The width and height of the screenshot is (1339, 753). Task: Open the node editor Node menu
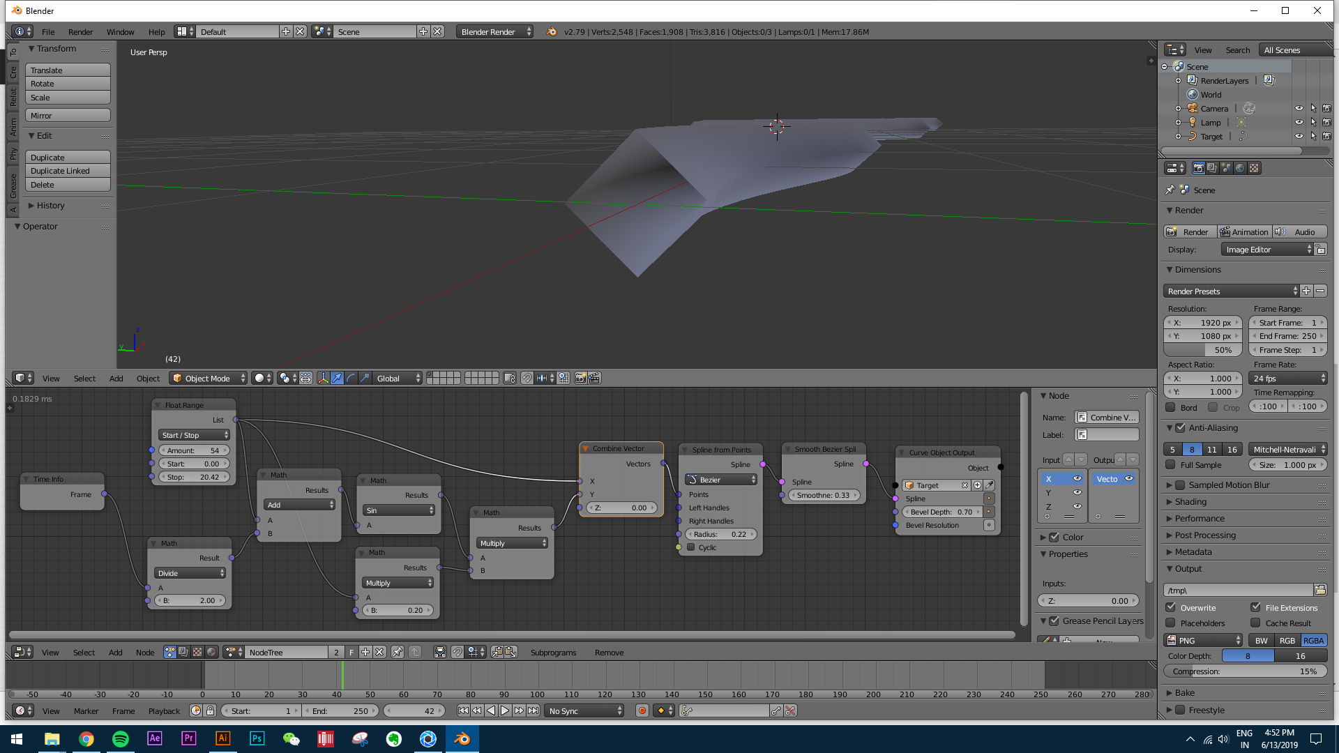[x=145, y=653]
